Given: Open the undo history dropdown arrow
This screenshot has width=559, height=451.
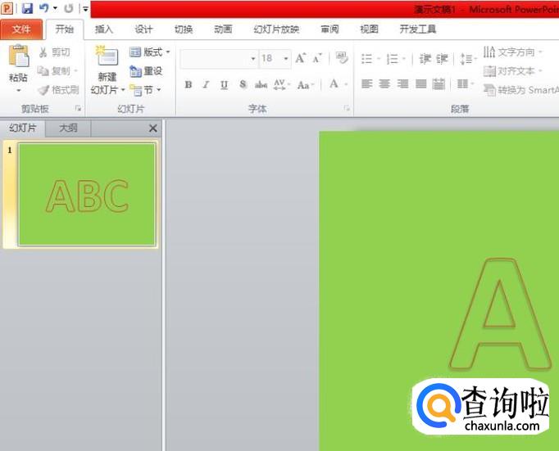Looking at the screenshot, I should coord(55,8).
